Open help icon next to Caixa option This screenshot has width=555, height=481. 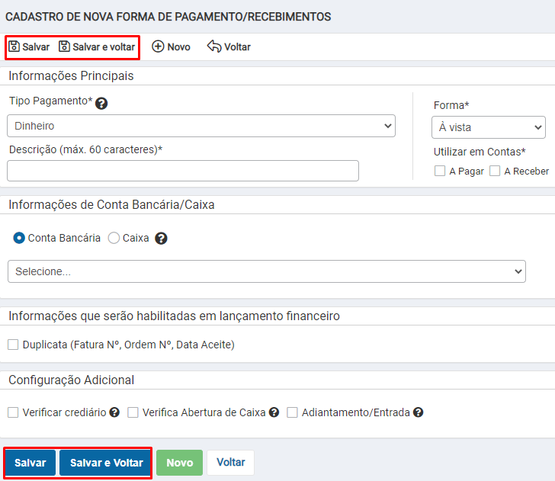pyautogui.click(x=161, y=238)
